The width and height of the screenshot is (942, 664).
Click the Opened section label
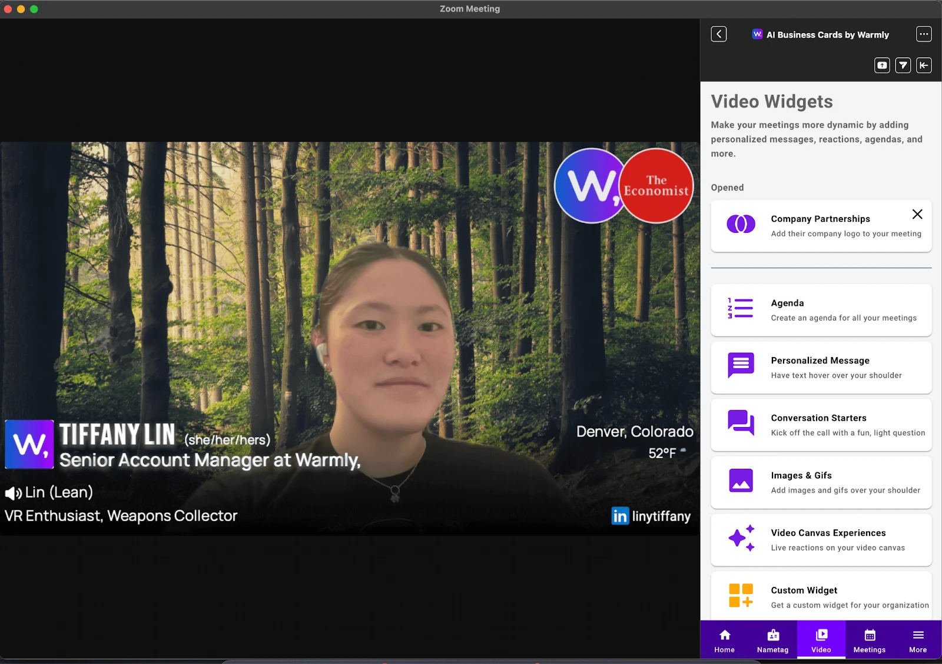[x=727, y=188]
